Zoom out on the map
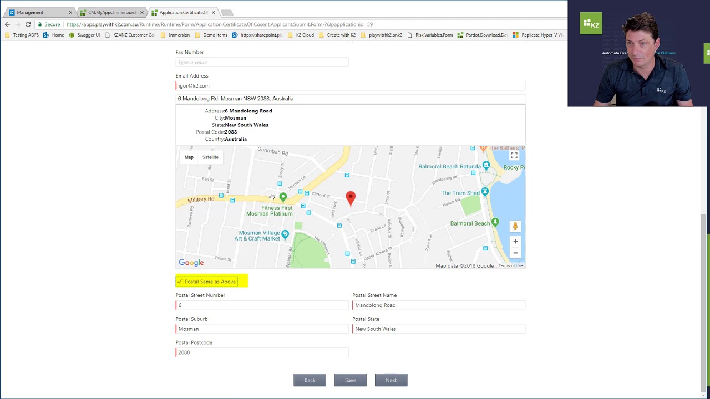Image resolution: width=710 pixels, height=399 pixels. [x=515, y=253]
